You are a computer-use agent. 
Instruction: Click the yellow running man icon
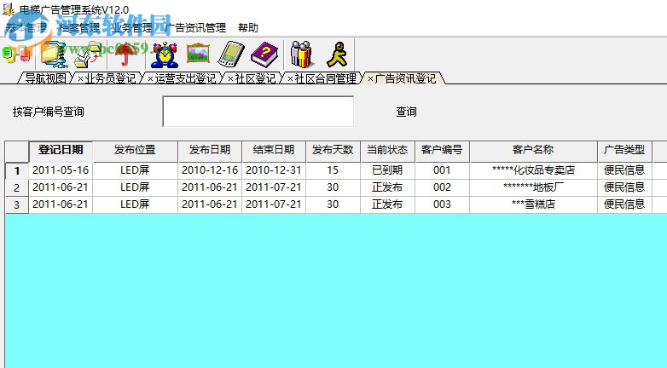click(337, 55)
